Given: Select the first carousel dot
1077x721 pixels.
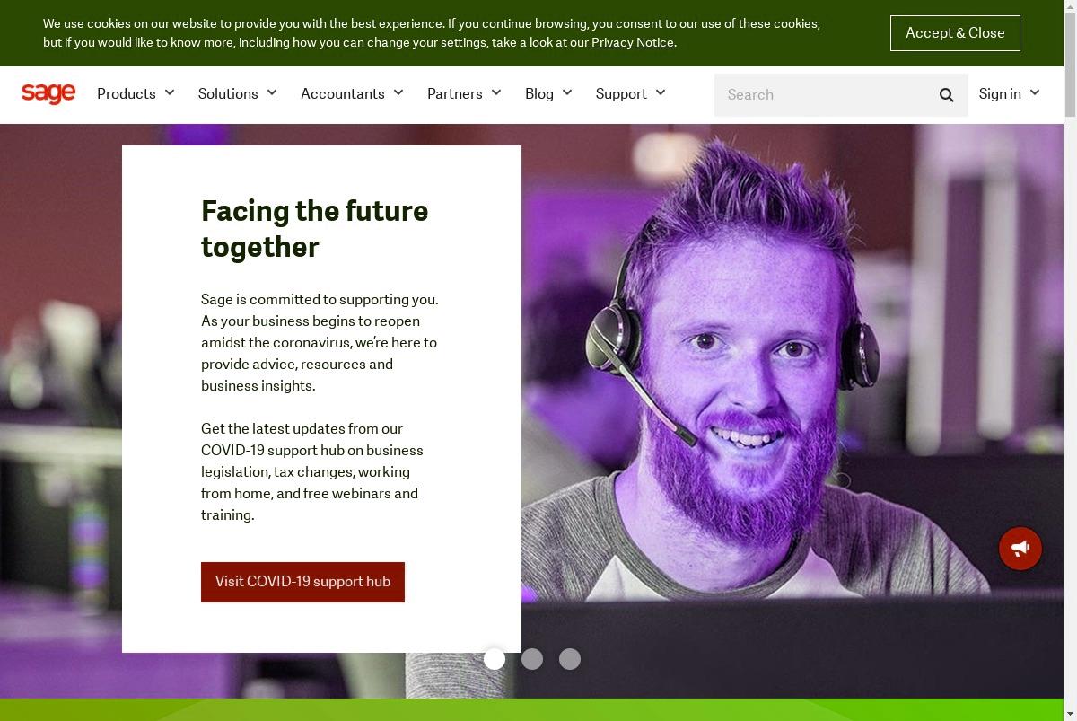Looking at the screenshot, I should [x=495, y=659].
